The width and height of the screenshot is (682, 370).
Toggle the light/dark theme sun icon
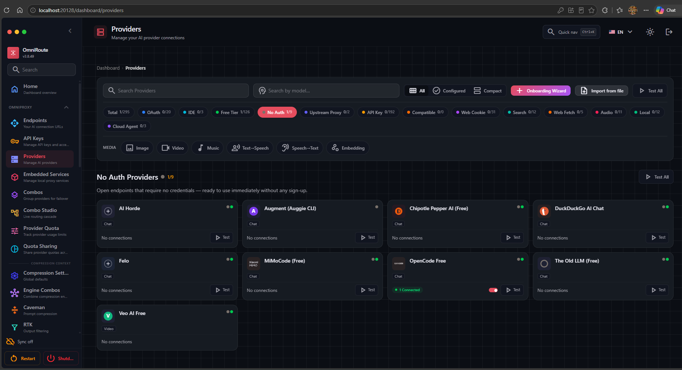(x=650, y=32)
